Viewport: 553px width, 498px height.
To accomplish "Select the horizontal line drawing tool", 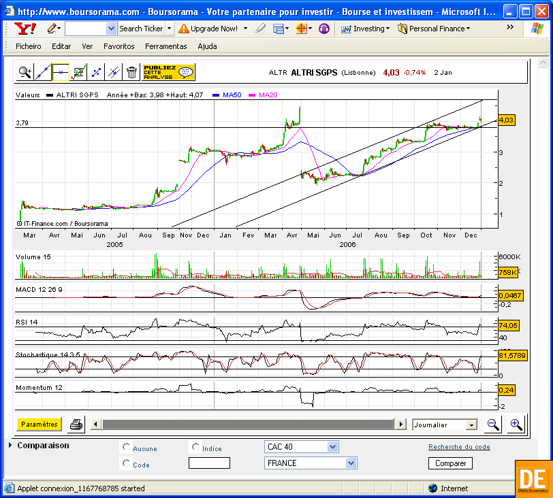I will point(61,73).
